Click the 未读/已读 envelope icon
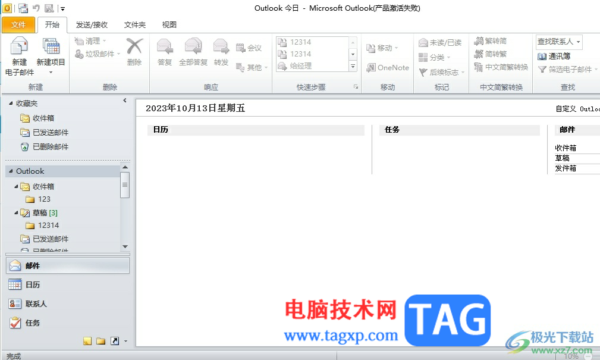The width and height of the screenshot is (600, 360). tap(423, 42)
